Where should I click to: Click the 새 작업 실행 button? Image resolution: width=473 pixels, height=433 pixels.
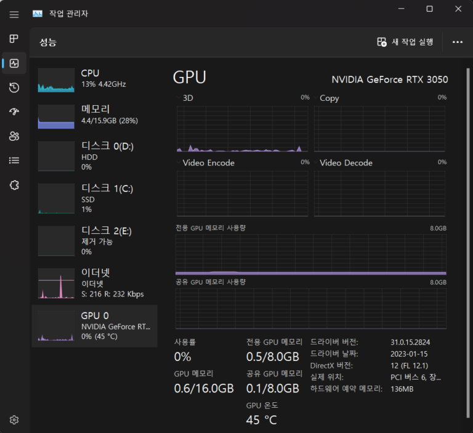click(405, 42)
